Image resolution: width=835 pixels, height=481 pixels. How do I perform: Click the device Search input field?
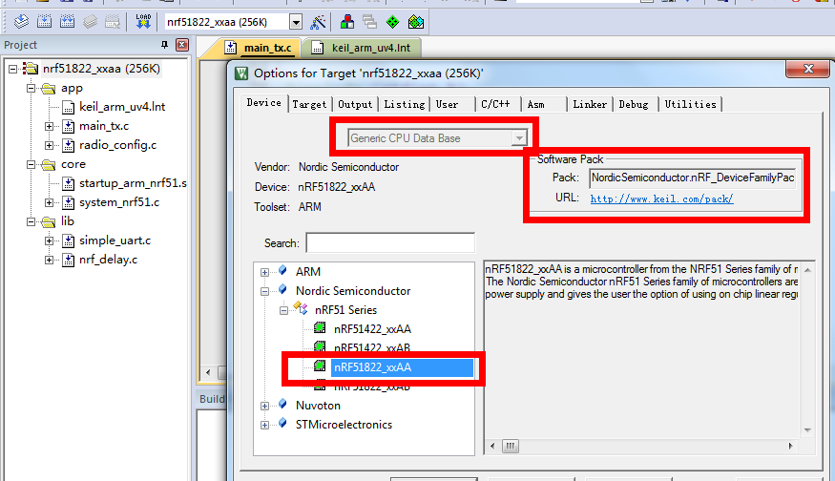point(390,243)
